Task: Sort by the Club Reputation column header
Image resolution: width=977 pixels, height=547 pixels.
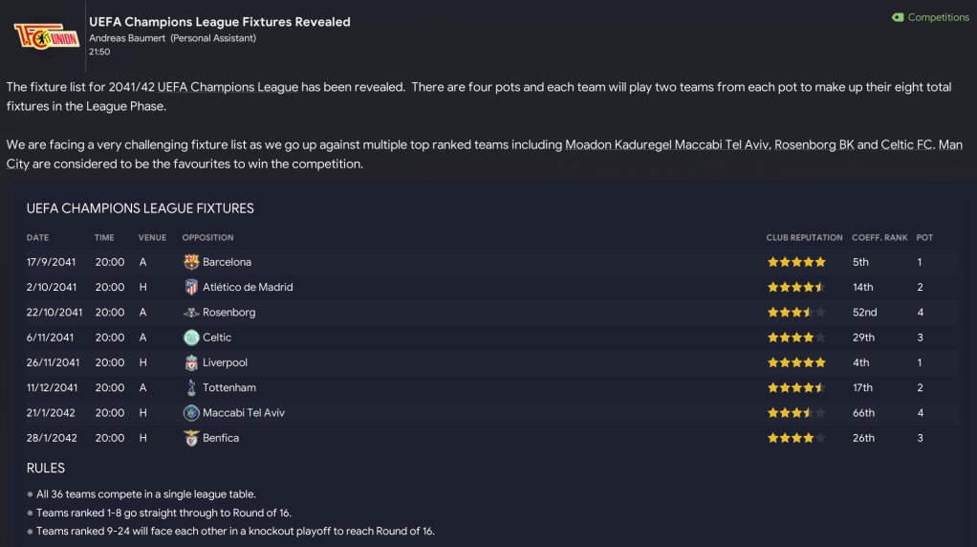Action: click(x=804, y=237)
